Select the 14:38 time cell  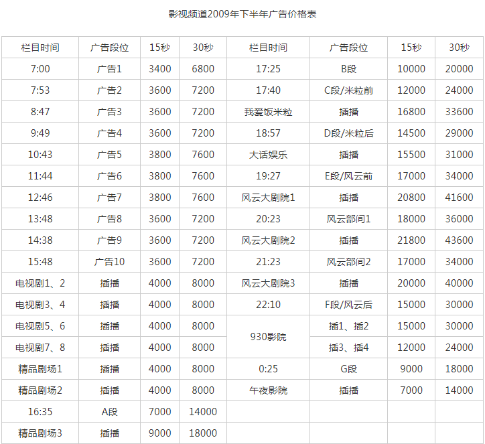coord(40,240)
